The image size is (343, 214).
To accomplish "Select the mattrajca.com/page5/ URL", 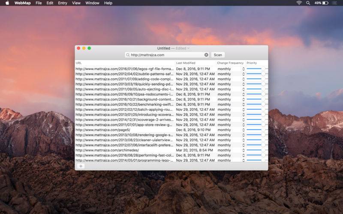I will (x=103, y=130).
